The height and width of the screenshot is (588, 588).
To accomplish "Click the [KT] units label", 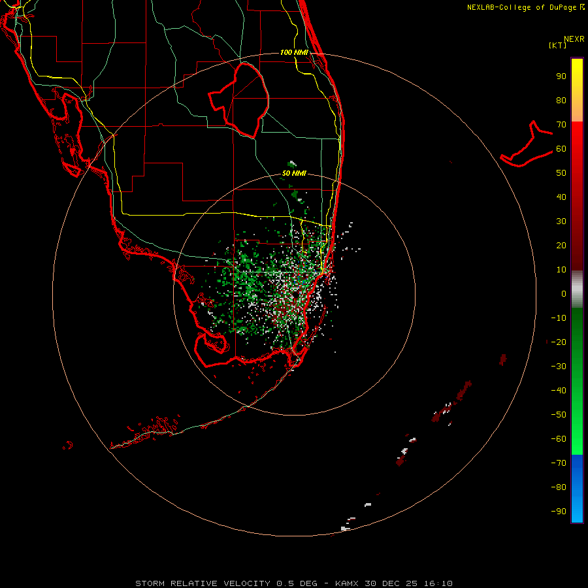I will pos(558,45).
